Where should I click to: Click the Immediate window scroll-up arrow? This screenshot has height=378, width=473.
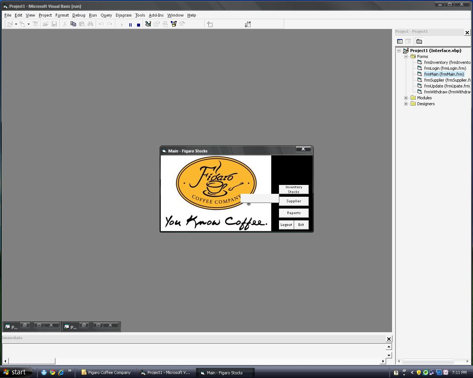click(389, 347)
